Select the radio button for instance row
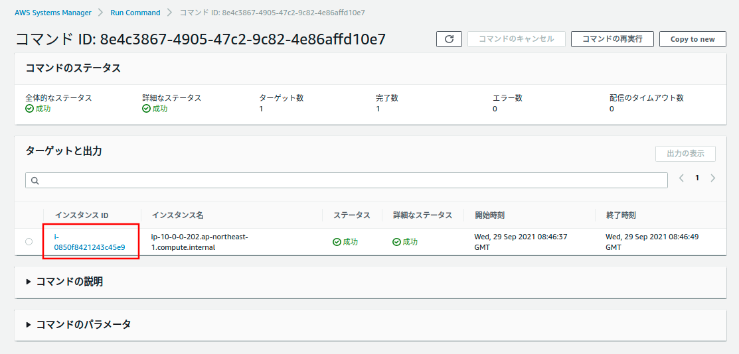739x354 pixels. tap(29, 242)
